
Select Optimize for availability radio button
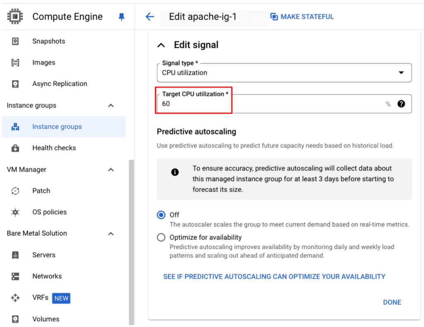tap(161, 237)
